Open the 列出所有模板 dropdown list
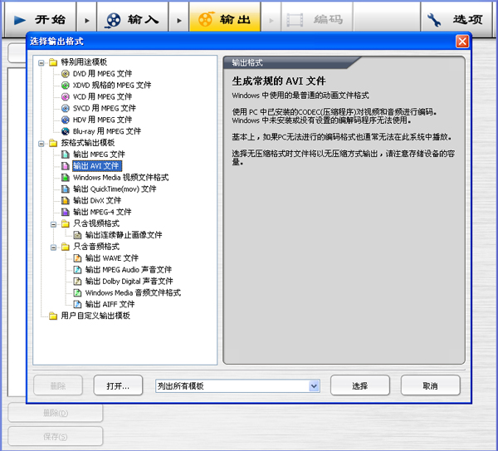The image size is (498, 451). [x=314, y=386]
